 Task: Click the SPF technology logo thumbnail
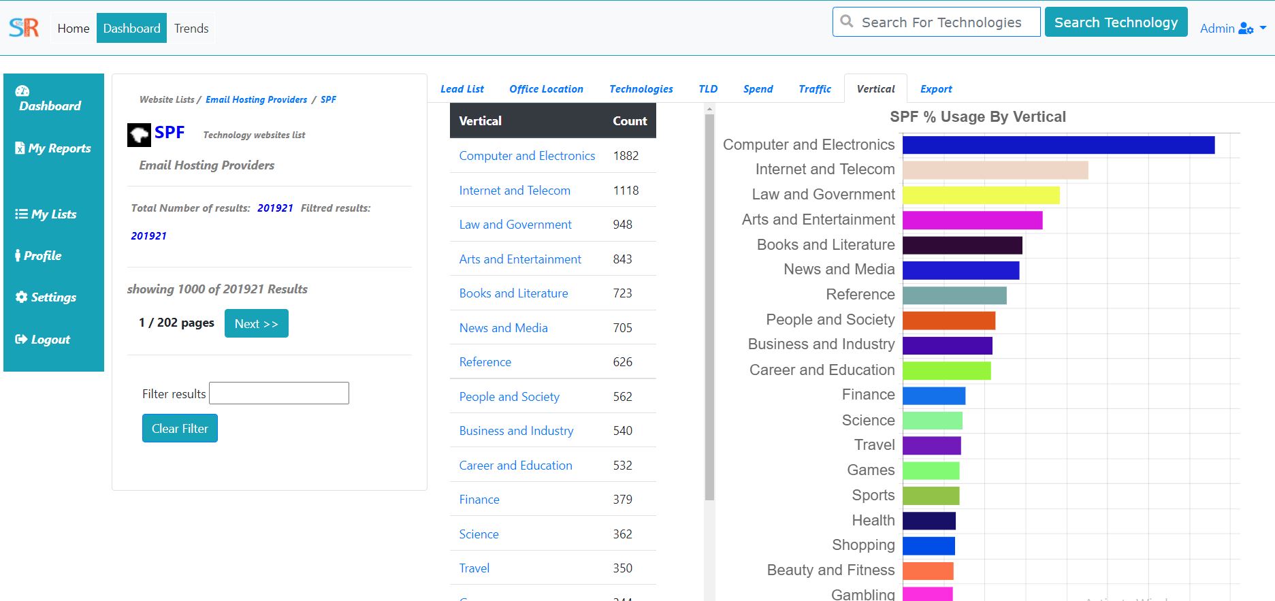139,135
